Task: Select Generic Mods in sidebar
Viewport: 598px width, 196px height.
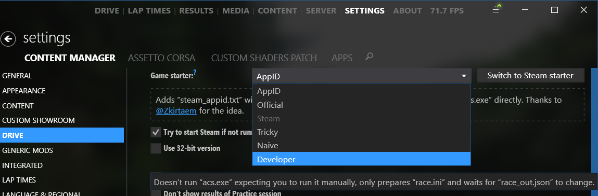Action: (x=28, y=150)
